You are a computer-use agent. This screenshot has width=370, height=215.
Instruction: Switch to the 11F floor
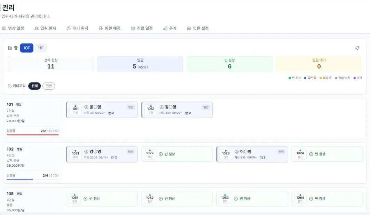tap(41, 48)
